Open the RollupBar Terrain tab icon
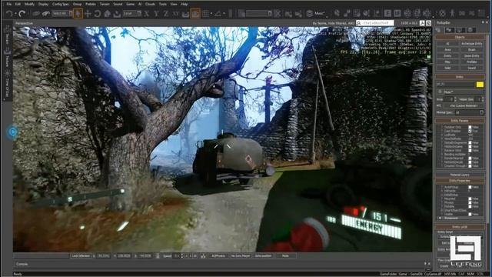This screenshot has width=492, height=277. point(449,30)
